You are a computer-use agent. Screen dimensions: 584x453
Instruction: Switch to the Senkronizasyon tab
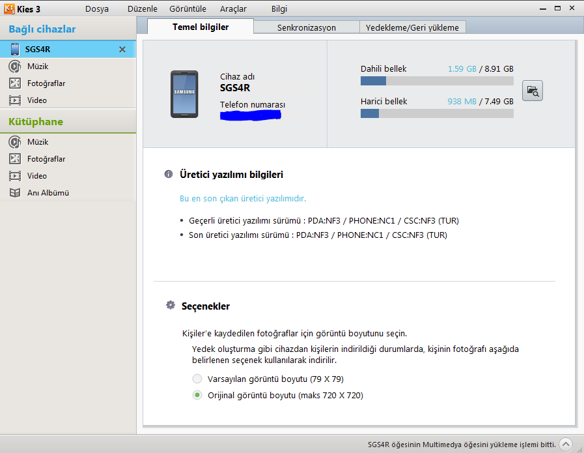[306, 28]
